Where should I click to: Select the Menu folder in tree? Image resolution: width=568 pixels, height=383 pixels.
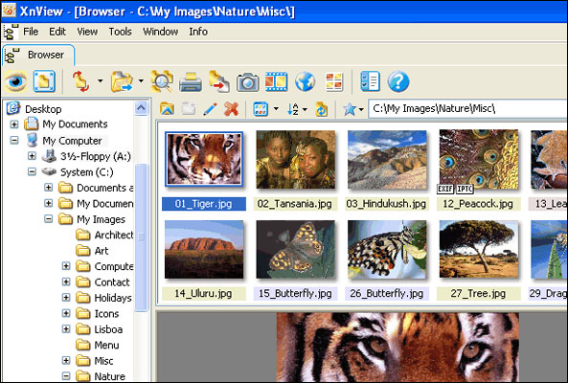tap(106, 345)
